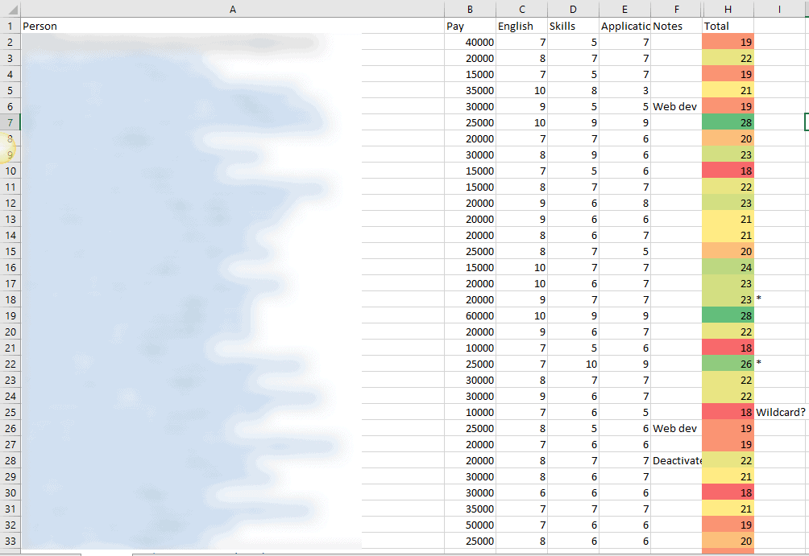Select row 12 header
Screen dimensions: 809x556
point(10,203)
